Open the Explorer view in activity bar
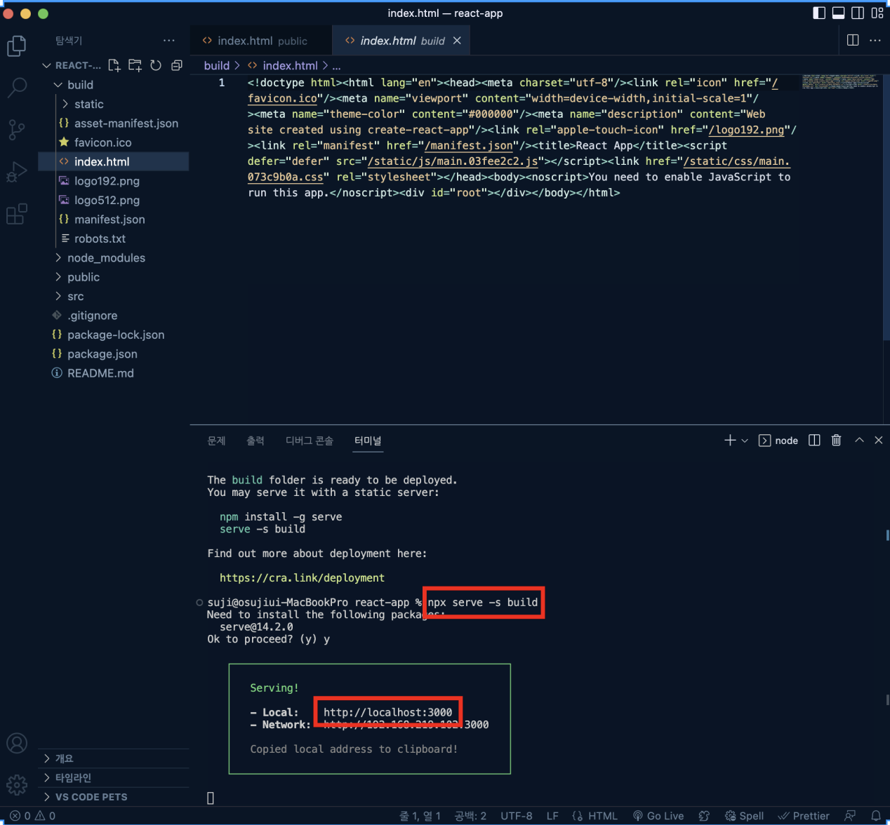 [16, 46]
